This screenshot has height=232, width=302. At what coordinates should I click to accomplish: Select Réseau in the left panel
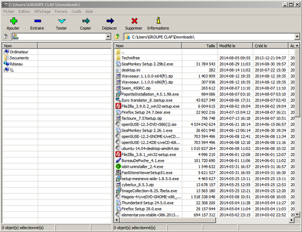(x=16, y=64)
